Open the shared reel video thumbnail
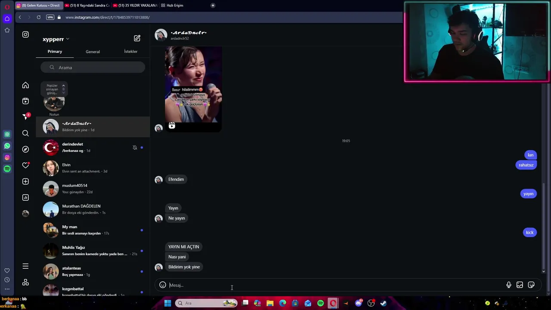Image resolution: width=551 pixels, height=310 pixels. (x=193, y=88)
